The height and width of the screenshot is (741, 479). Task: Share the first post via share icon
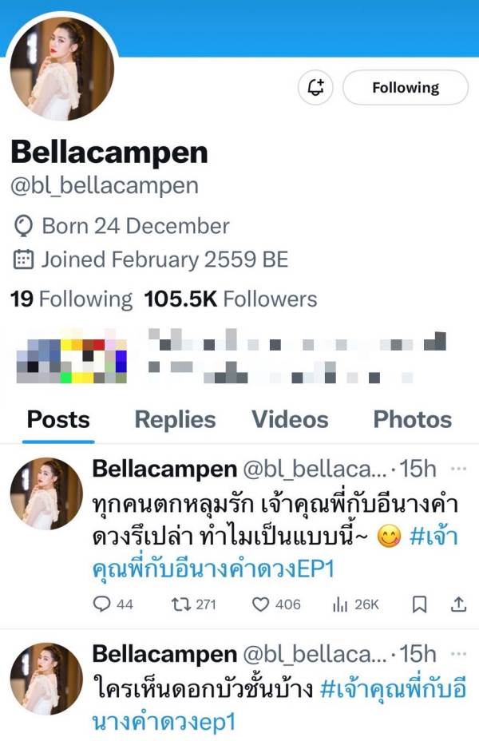[x=458, y=604]
